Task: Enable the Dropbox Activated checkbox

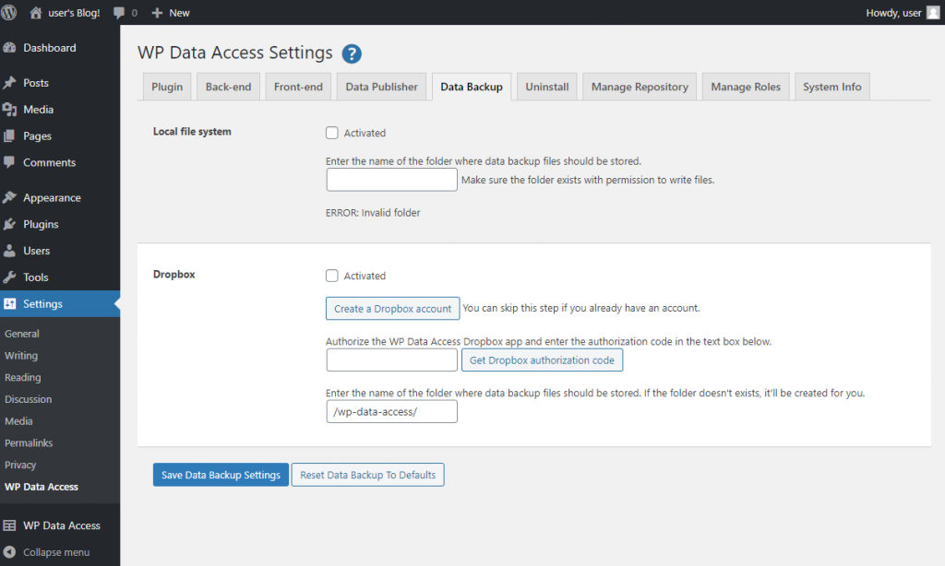Action: 332,276
